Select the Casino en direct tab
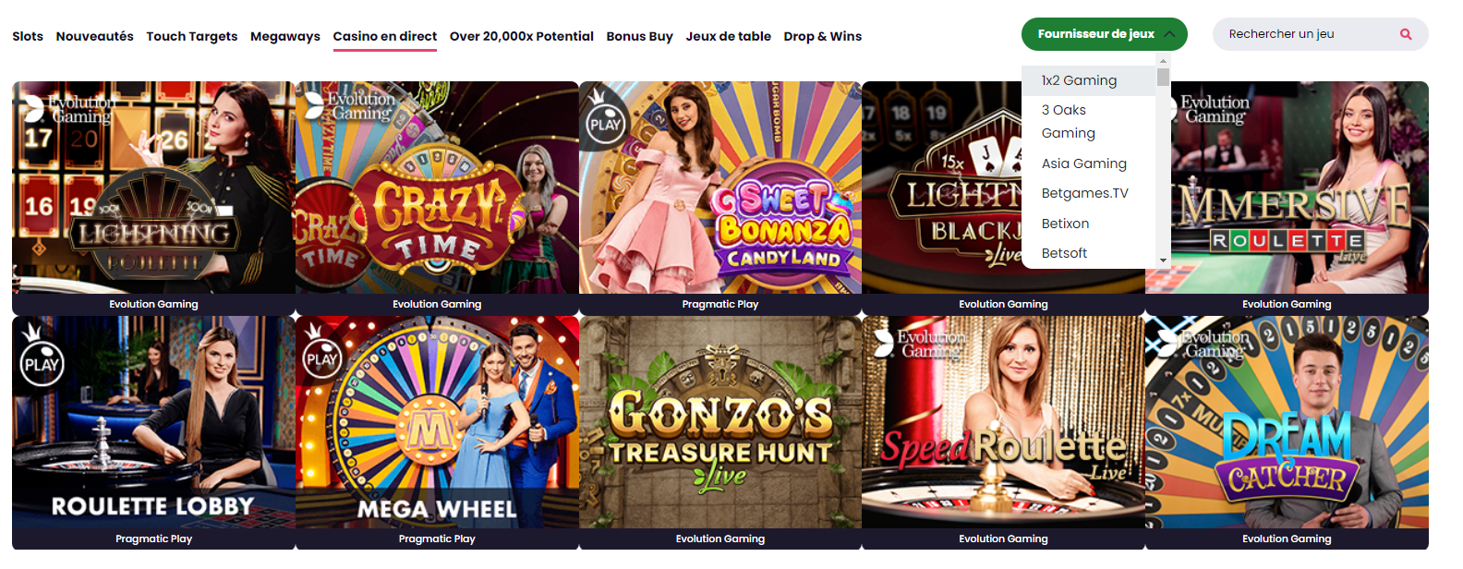 pos(384,36)
